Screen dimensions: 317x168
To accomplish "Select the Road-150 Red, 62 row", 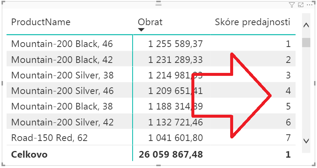I will point(50,138).
